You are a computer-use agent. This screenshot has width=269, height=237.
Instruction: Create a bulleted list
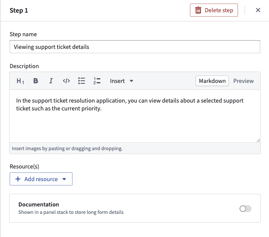(x=82, y=81)
